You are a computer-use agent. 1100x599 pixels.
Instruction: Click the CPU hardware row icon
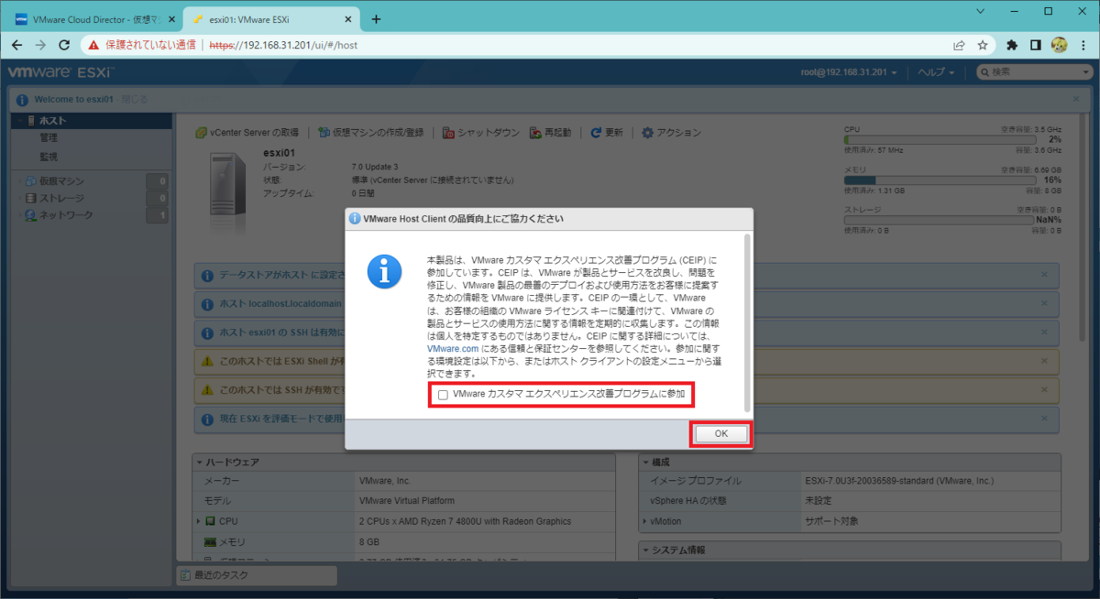(210, 521)
